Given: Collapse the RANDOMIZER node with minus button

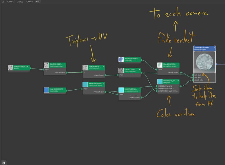Looking at the screenshot, I should (65, 64).
